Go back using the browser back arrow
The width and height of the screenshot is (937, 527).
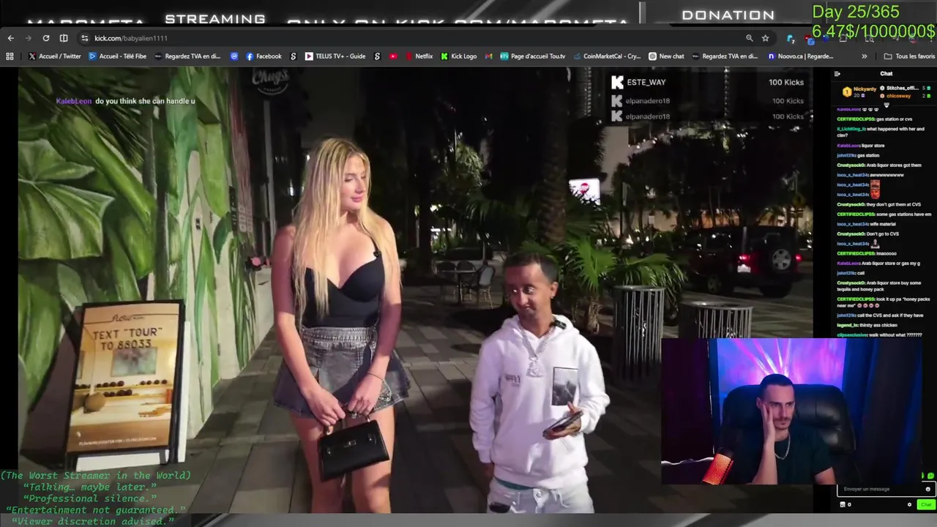pyautogui.click(x=11, y=38)
